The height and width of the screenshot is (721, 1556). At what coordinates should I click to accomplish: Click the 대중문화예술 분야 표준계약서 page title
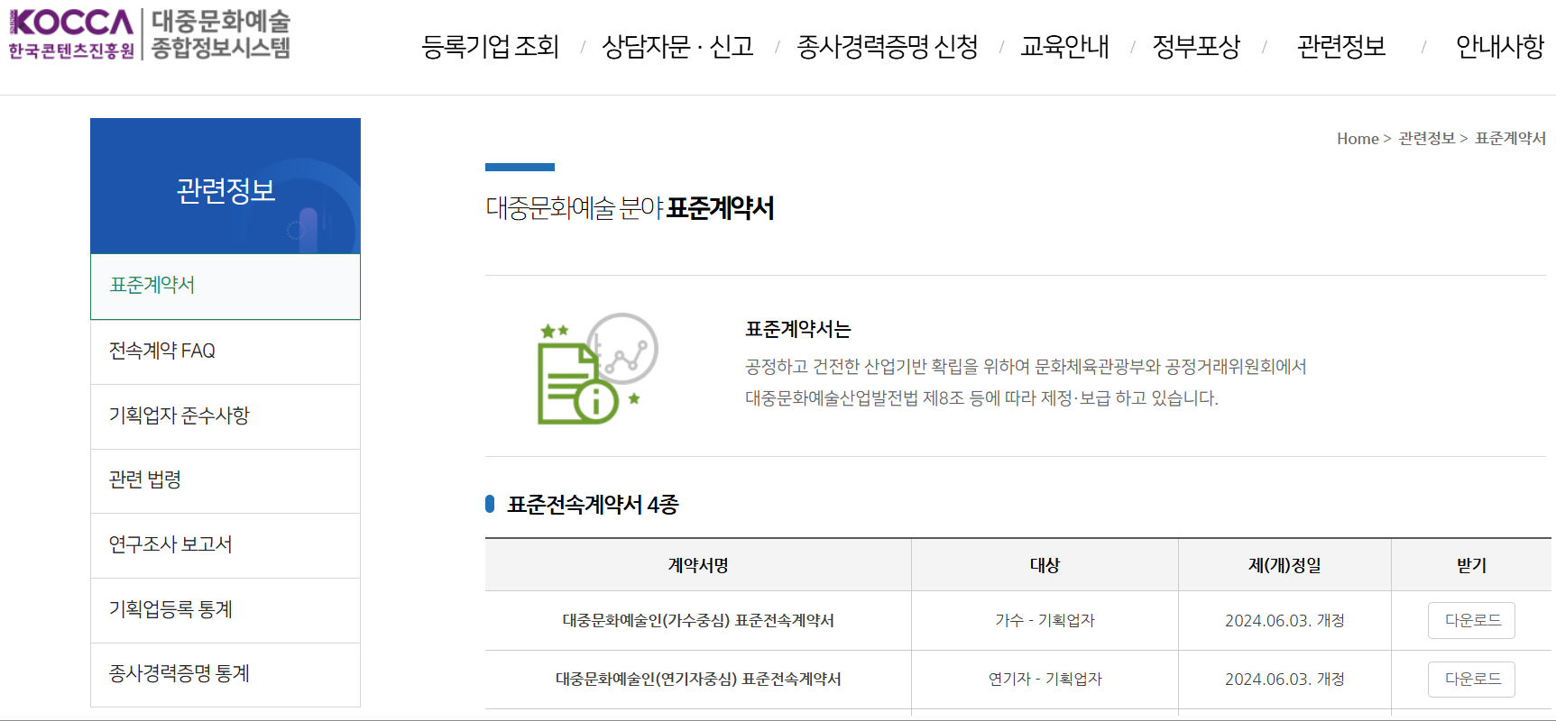630,208
